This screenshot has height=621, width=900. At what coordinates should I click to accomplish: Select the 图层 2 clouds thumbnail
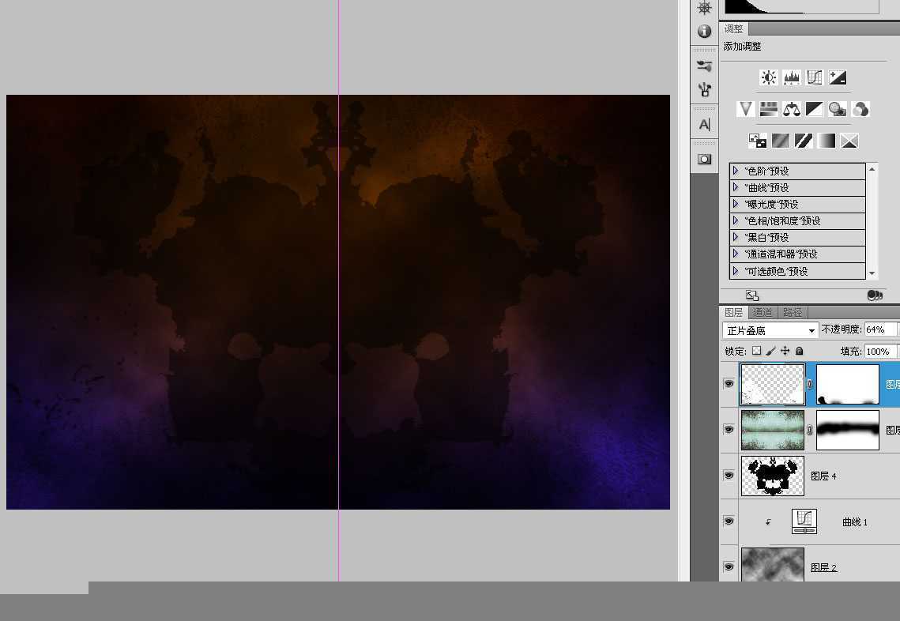773,565
